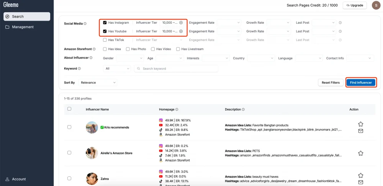Open Airelle's Amazon Store Instagram icon

pyautogui.click(x=161, y=146)
